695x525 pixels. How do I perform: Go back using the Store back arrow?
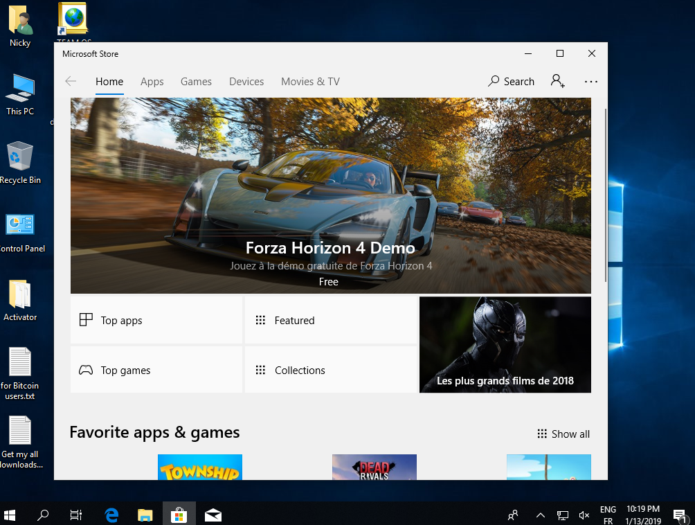(x=71, y=81)
